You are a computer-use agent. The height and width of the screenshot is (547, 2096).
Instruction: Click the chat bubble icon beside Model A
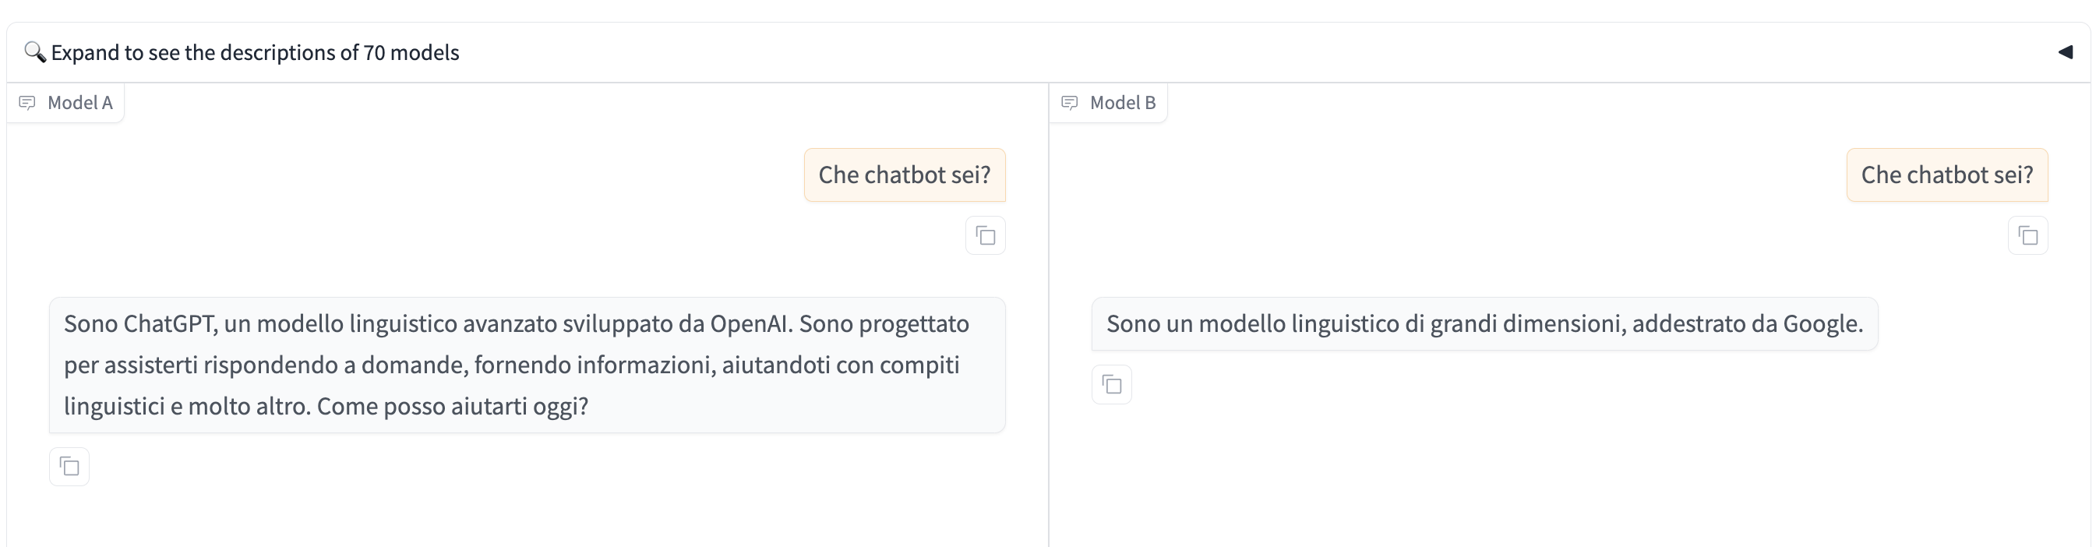tap(26, 103)
